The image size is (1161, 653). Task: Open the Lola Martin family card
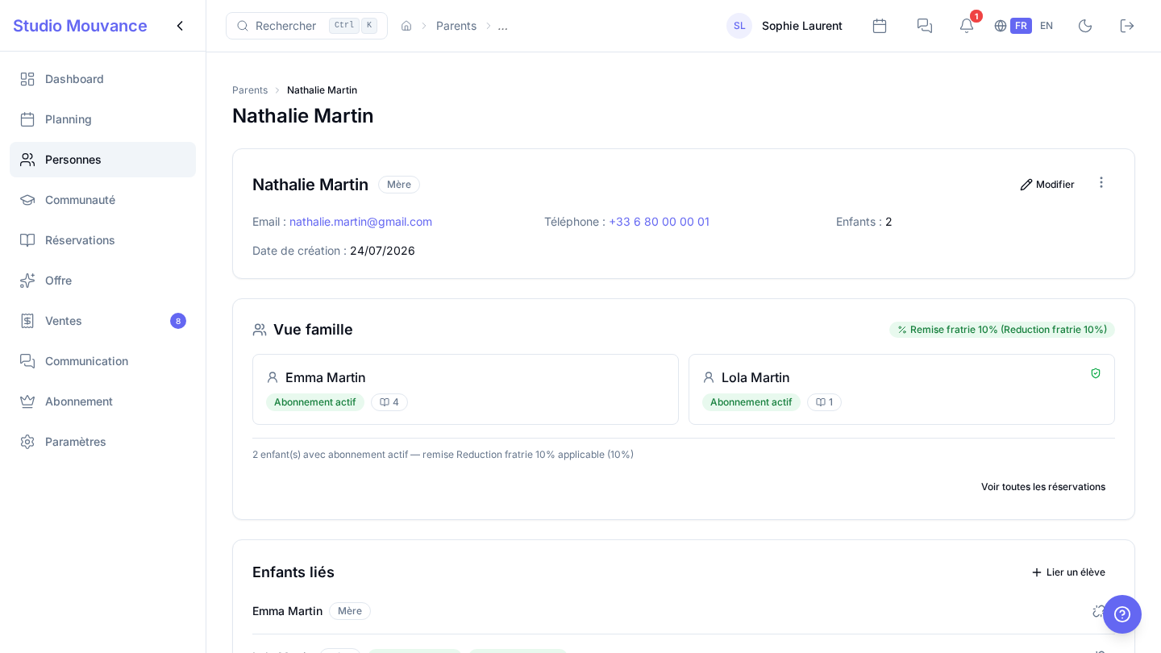coord(901,389)
